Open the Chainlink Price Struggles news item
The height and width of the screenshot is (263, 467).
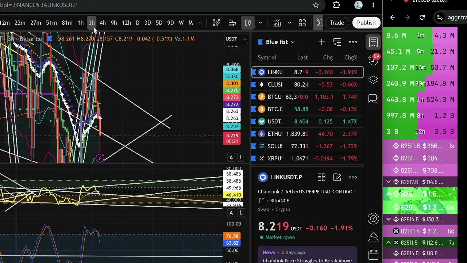pos(307,256)
